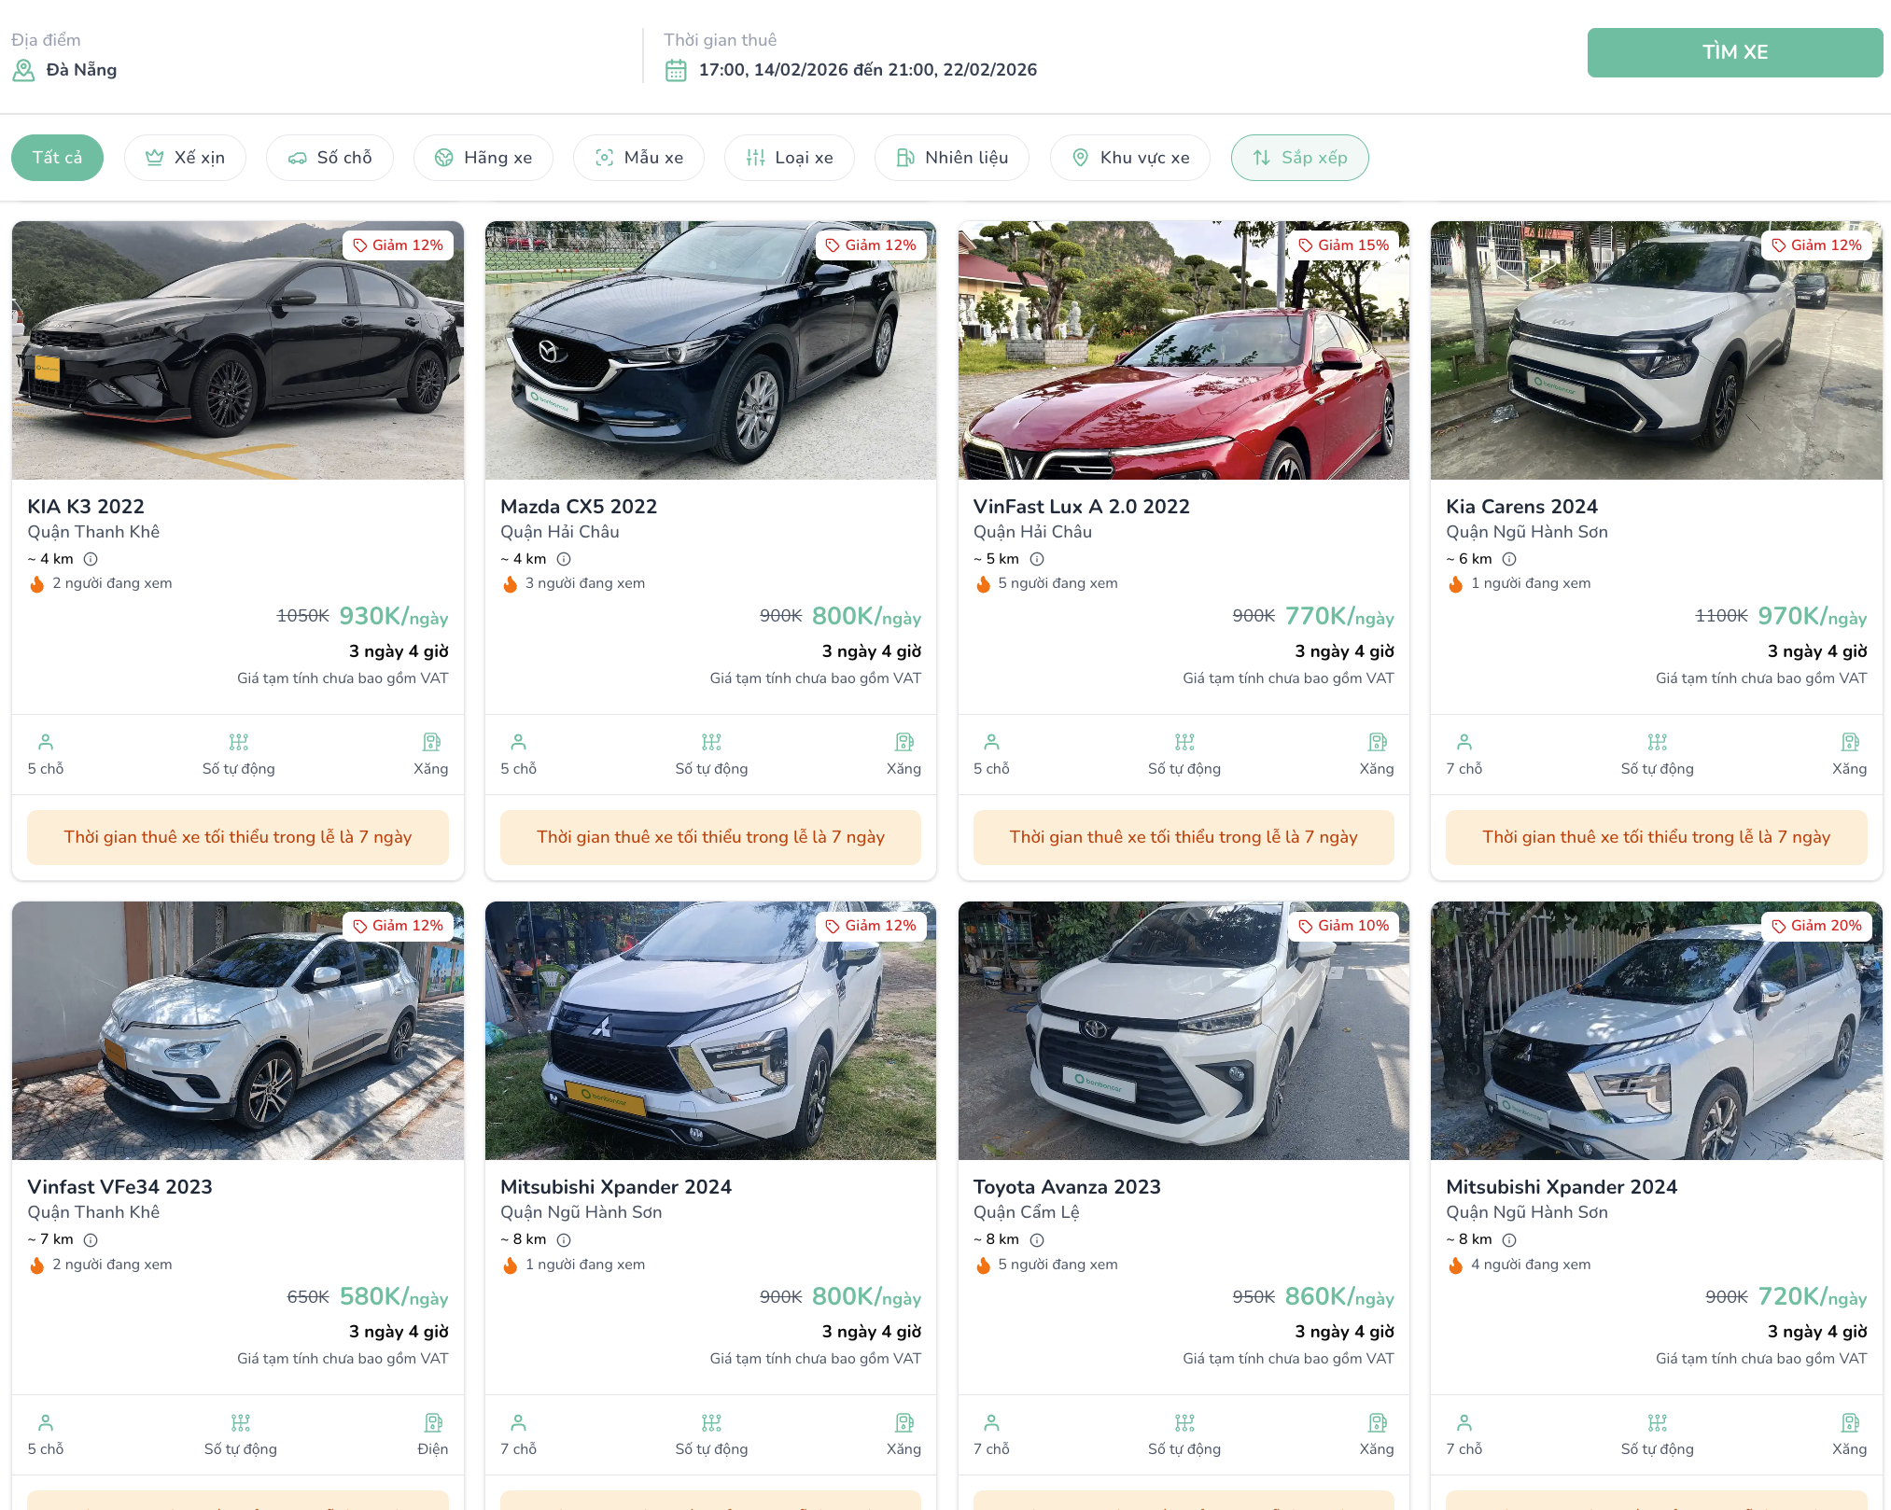
Task: Click the fire icon on VinFast Lux A viewers line
Action: 983,583
